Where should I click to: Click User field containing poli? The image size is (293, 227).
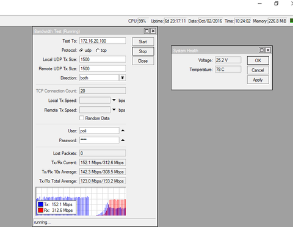point(99,131)
